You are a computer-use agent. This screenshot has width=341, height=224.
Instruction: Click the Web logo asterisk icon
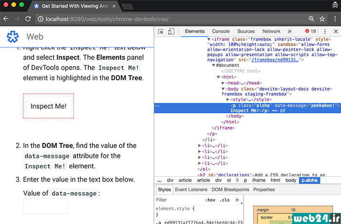tap(13, 37)
